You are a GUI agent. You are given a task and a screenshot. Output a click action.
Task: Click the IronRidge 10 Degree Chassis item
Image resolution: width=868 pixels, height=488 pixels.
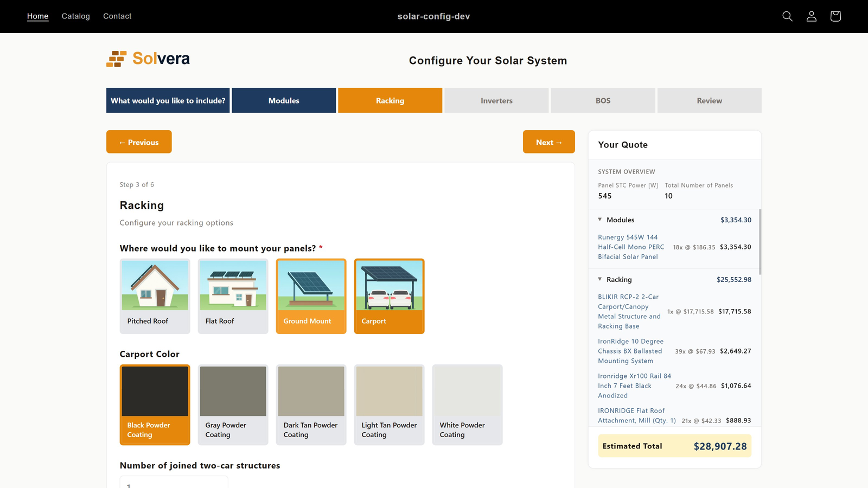point(631,351)
